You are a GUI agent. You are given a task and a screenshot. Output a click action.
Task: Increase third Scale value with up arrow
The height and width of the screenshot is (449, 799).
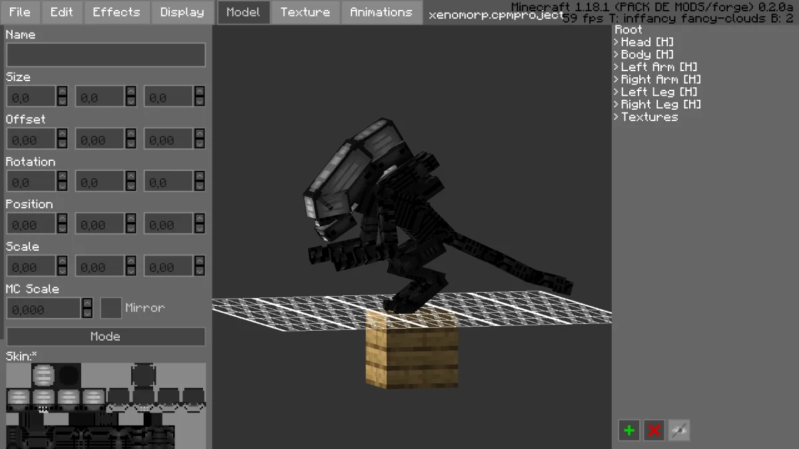click(x=200, y=261)
